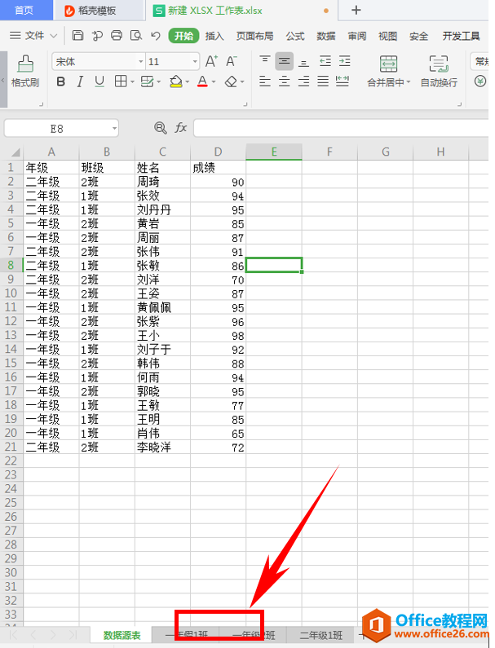
Task: Open the File menu dropdown
Action: click(33, 36)
